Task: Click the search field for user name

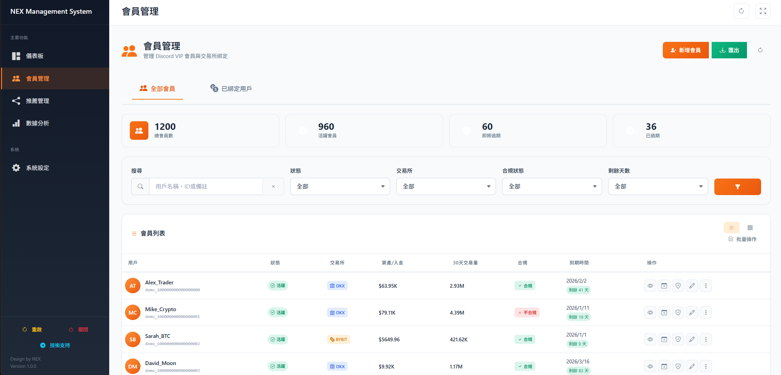Action: pos(206,186)
